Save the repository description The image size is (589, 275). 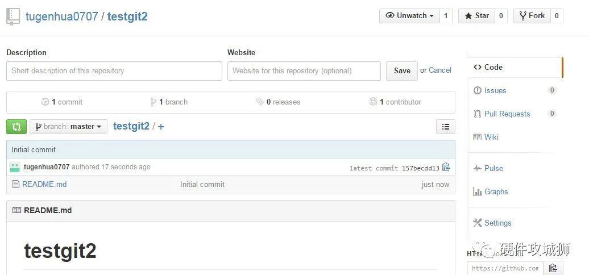pos(402,71)
